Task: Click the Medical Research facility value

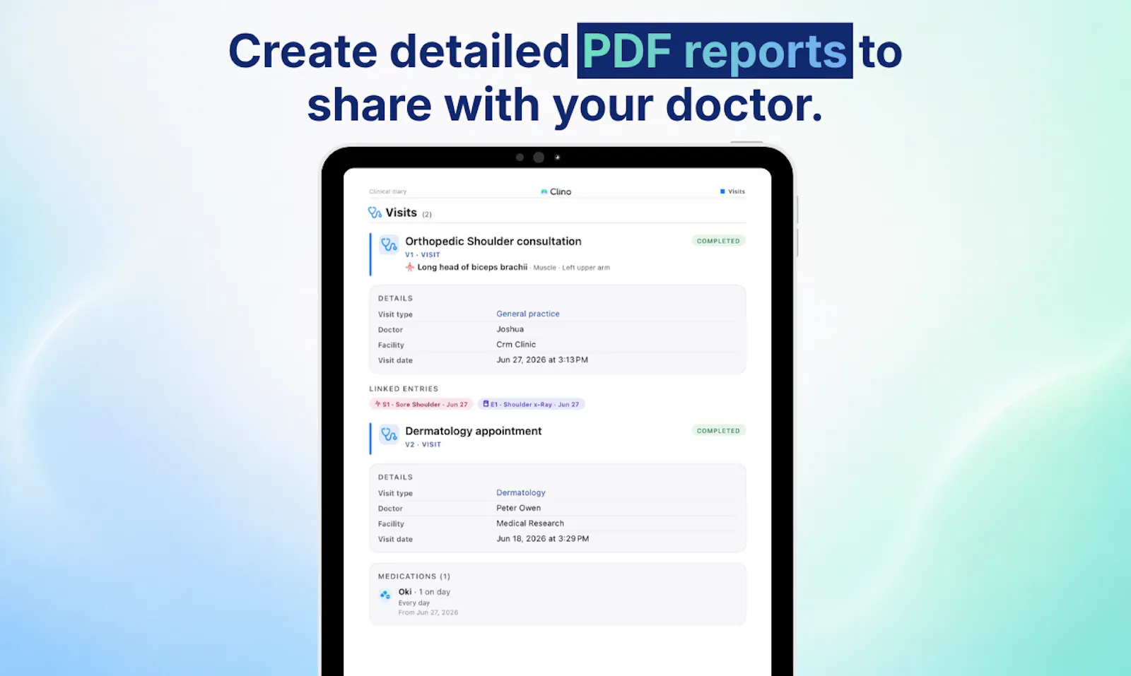Action: pos(530,523)
